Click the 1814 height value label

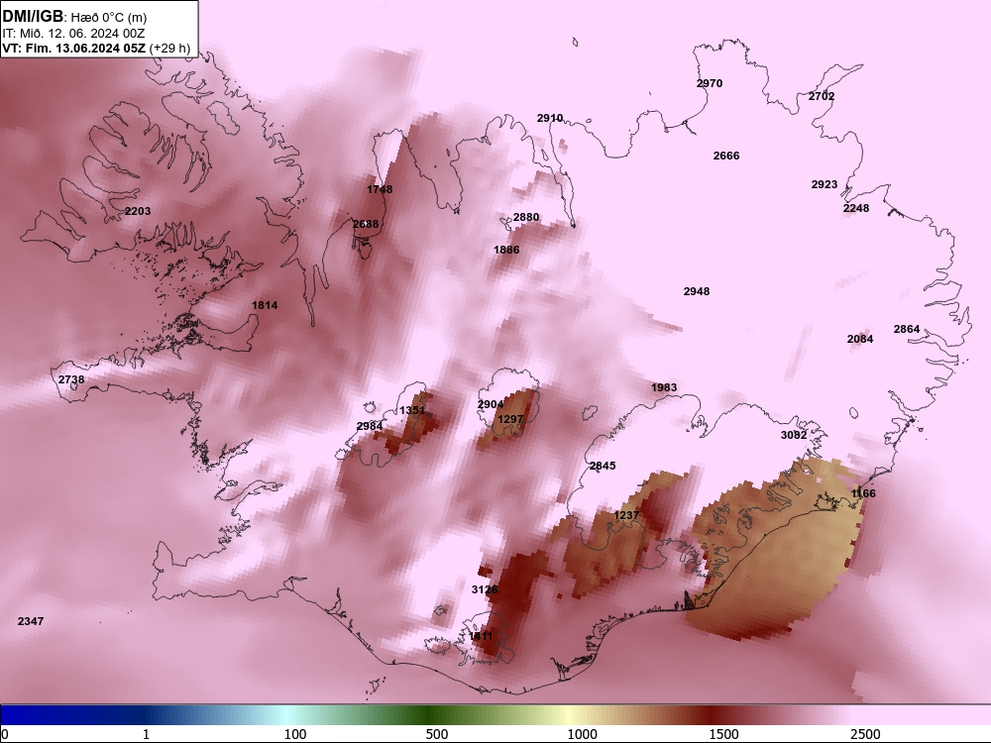tap(265, 306)
